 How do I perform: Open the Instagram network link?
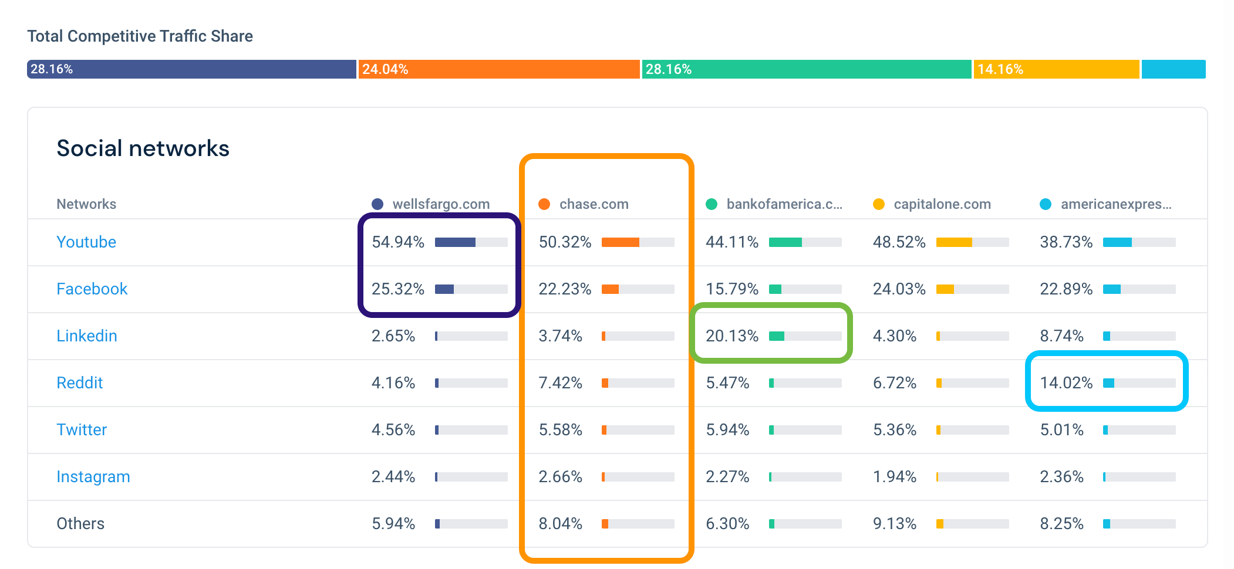click(93, 476)
